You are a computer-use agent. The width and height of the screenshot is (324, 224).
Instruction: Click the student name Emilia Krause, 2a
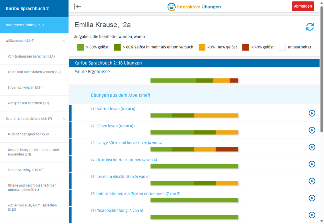click(x=103, y=25)
